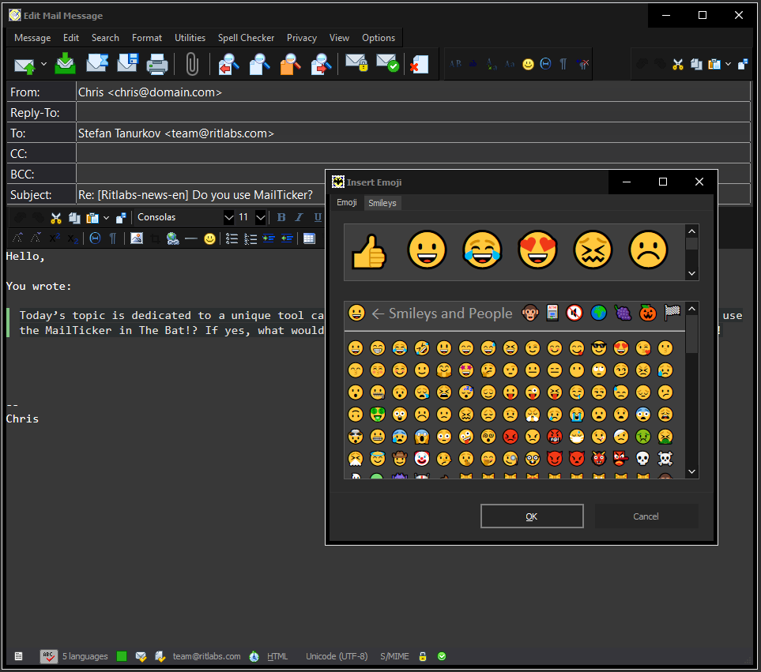Click the Print icon in main toolbar
The image size is (761, 672).
coord(157,64)
